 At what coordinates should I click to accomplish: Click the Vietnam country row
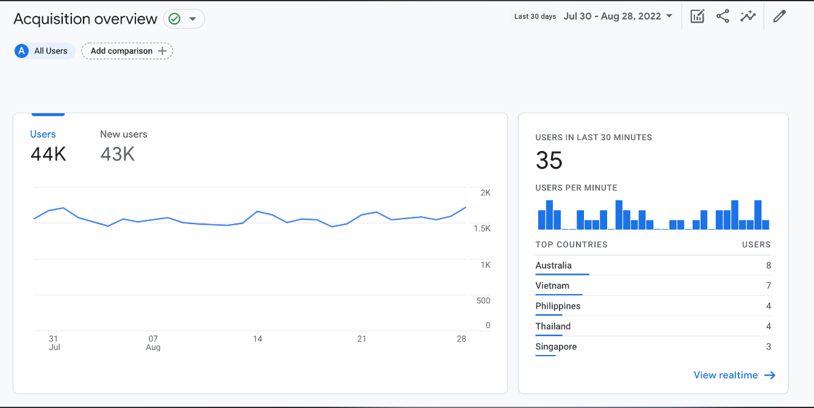[652, 286]
